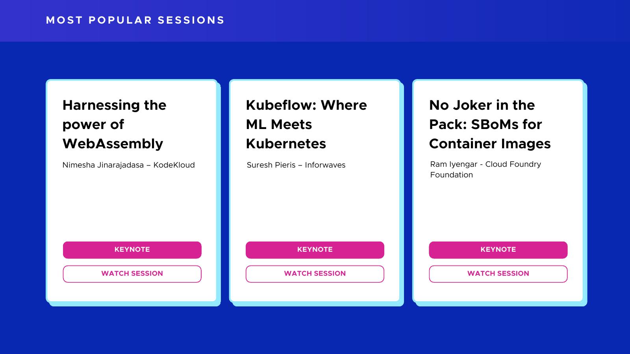Click the empty right side of header banner
630x354 pixels.
coord(472,20)
